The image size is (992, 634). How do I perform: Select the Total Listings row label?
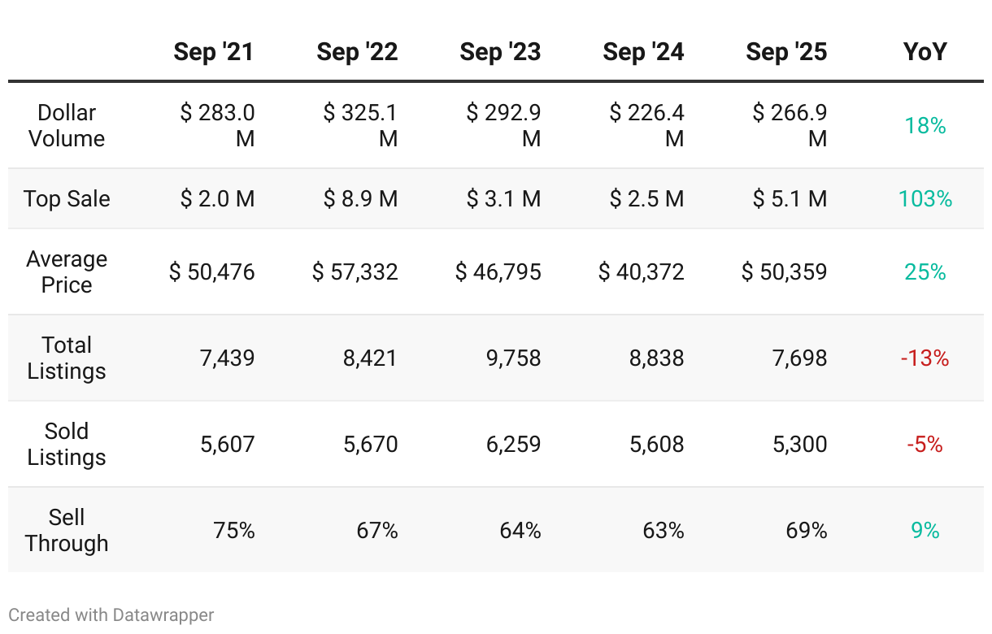coord(67,358)
